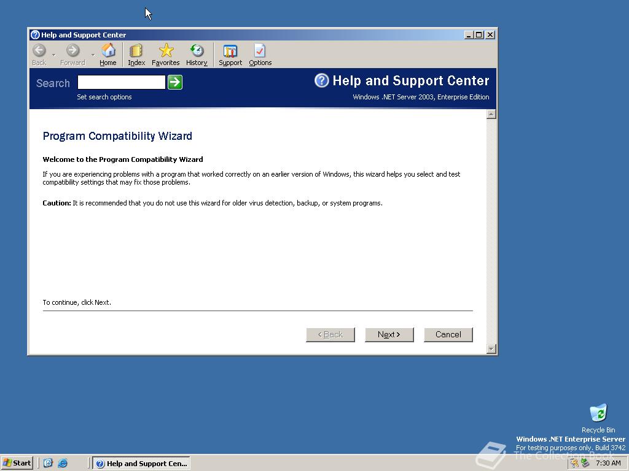Open Set search options link
Viewport: 629px width, 471px height.
tap(104, 97)
